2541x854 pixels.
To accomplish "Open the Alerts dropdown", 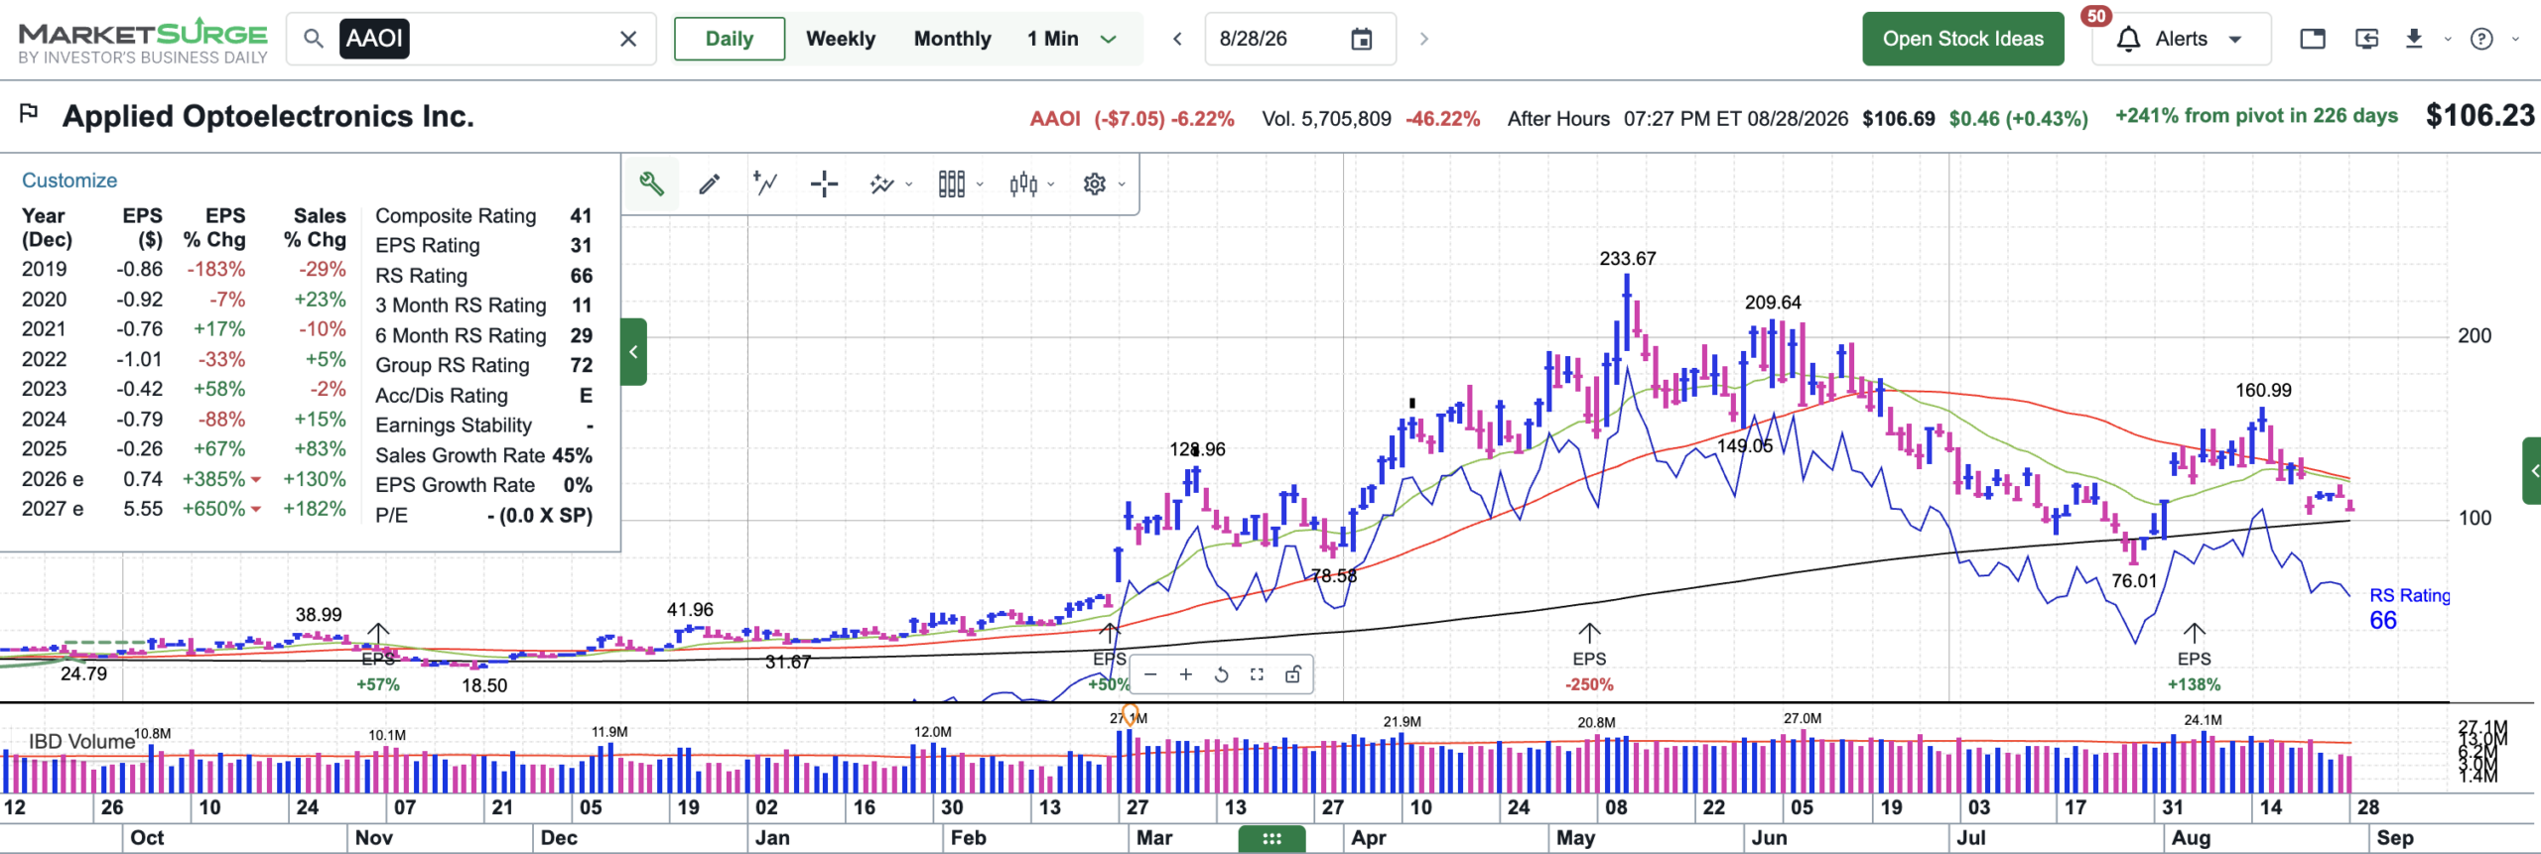I will (2181, 39).
